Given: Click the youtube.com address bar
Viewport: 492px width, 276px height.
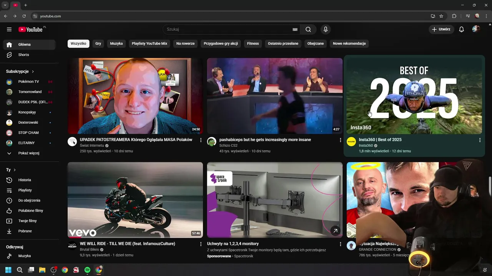Looking at the screenshot, I should pyautogui.click(x=229, y=16).
